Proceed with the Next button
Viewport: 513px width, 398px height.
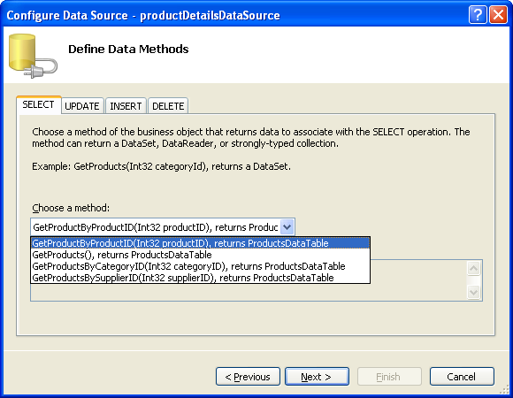[317, 377]
